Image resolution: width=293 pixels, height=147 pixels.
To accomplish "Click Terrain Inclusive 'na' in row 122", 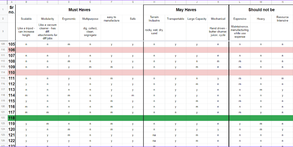I will [154, 141].
